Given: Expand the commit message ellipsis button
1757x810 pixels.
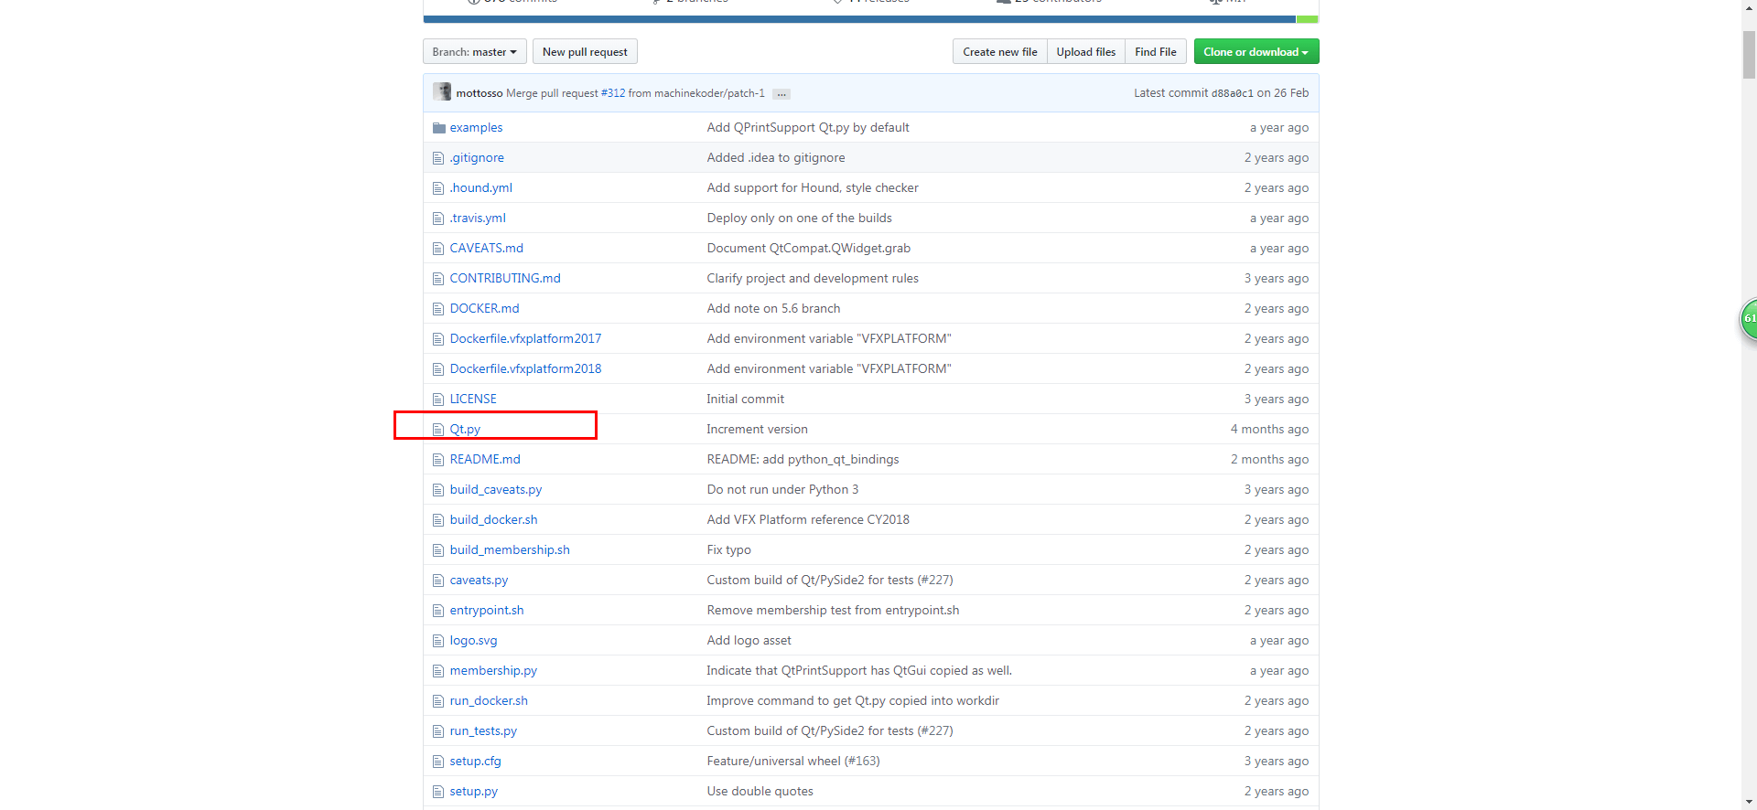Looking at the screenshot, I should pos(781,94).
